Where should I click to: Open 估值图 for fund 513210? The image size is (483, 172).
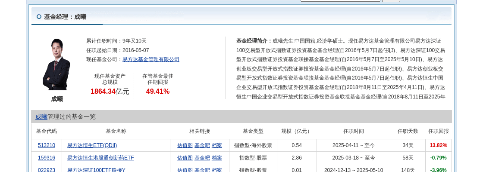pyautogui.click(x=185, y=145)
